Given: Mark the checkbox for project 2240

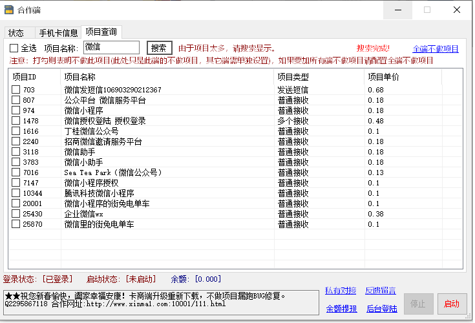Looking at the screenshot, I should [16, 141].
